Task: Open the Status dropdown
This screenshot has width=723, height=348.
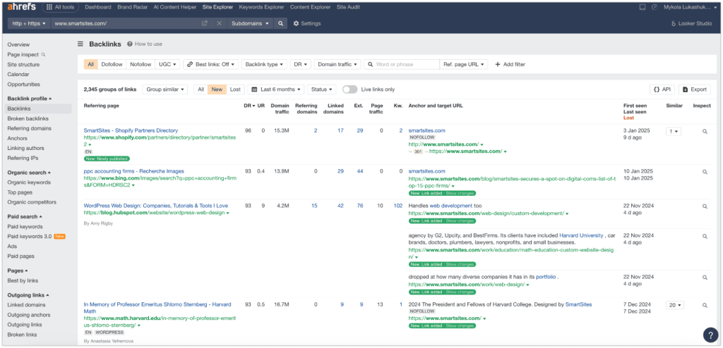Action: pyautogui.click(x=321, y=89)
